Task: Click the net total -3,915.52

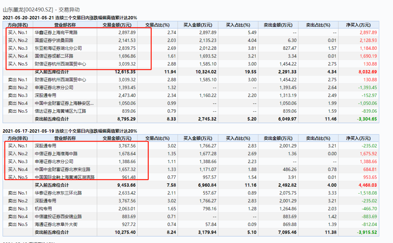Action: [367, 232]
